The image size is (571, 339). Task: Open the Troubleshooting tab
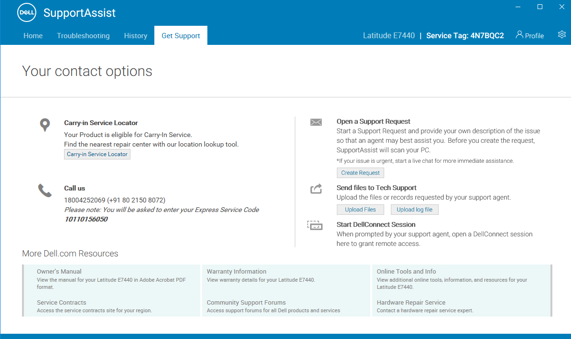83,35
